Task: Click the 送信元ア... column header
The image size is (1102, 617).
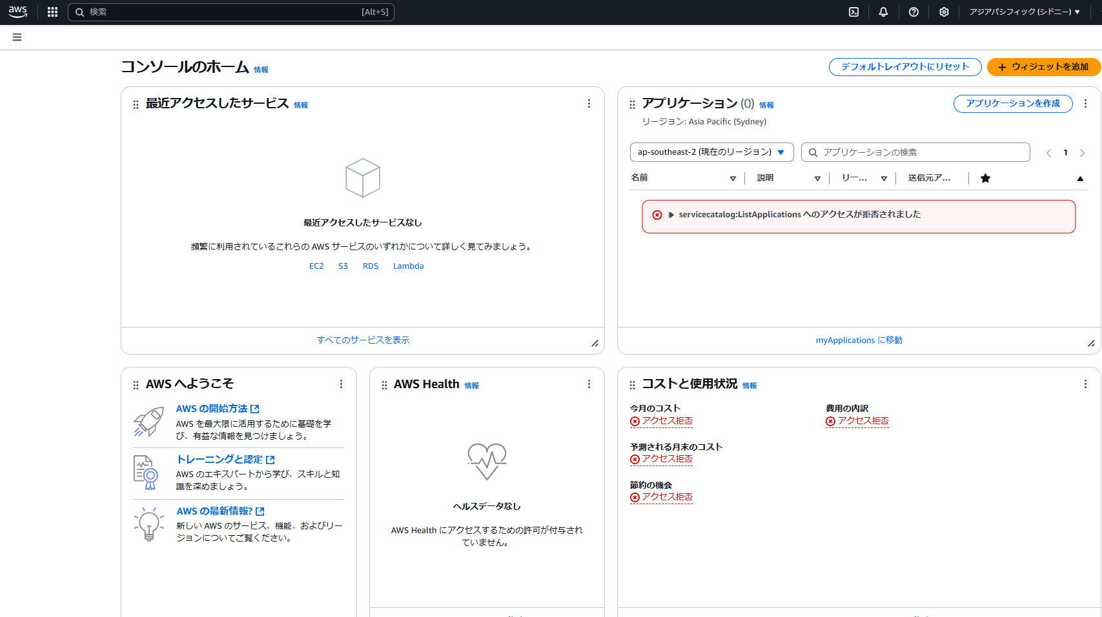Action: point(929,178)
